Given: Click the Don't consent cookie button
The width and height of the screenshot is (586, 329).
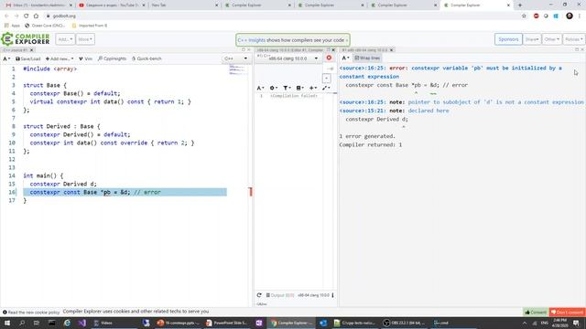Looking at the screenshot, I should (x=568, y=313).
